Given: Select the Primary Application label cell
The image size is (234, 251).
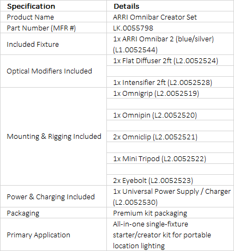Looking at the screenshot, I should pos(53,235).
